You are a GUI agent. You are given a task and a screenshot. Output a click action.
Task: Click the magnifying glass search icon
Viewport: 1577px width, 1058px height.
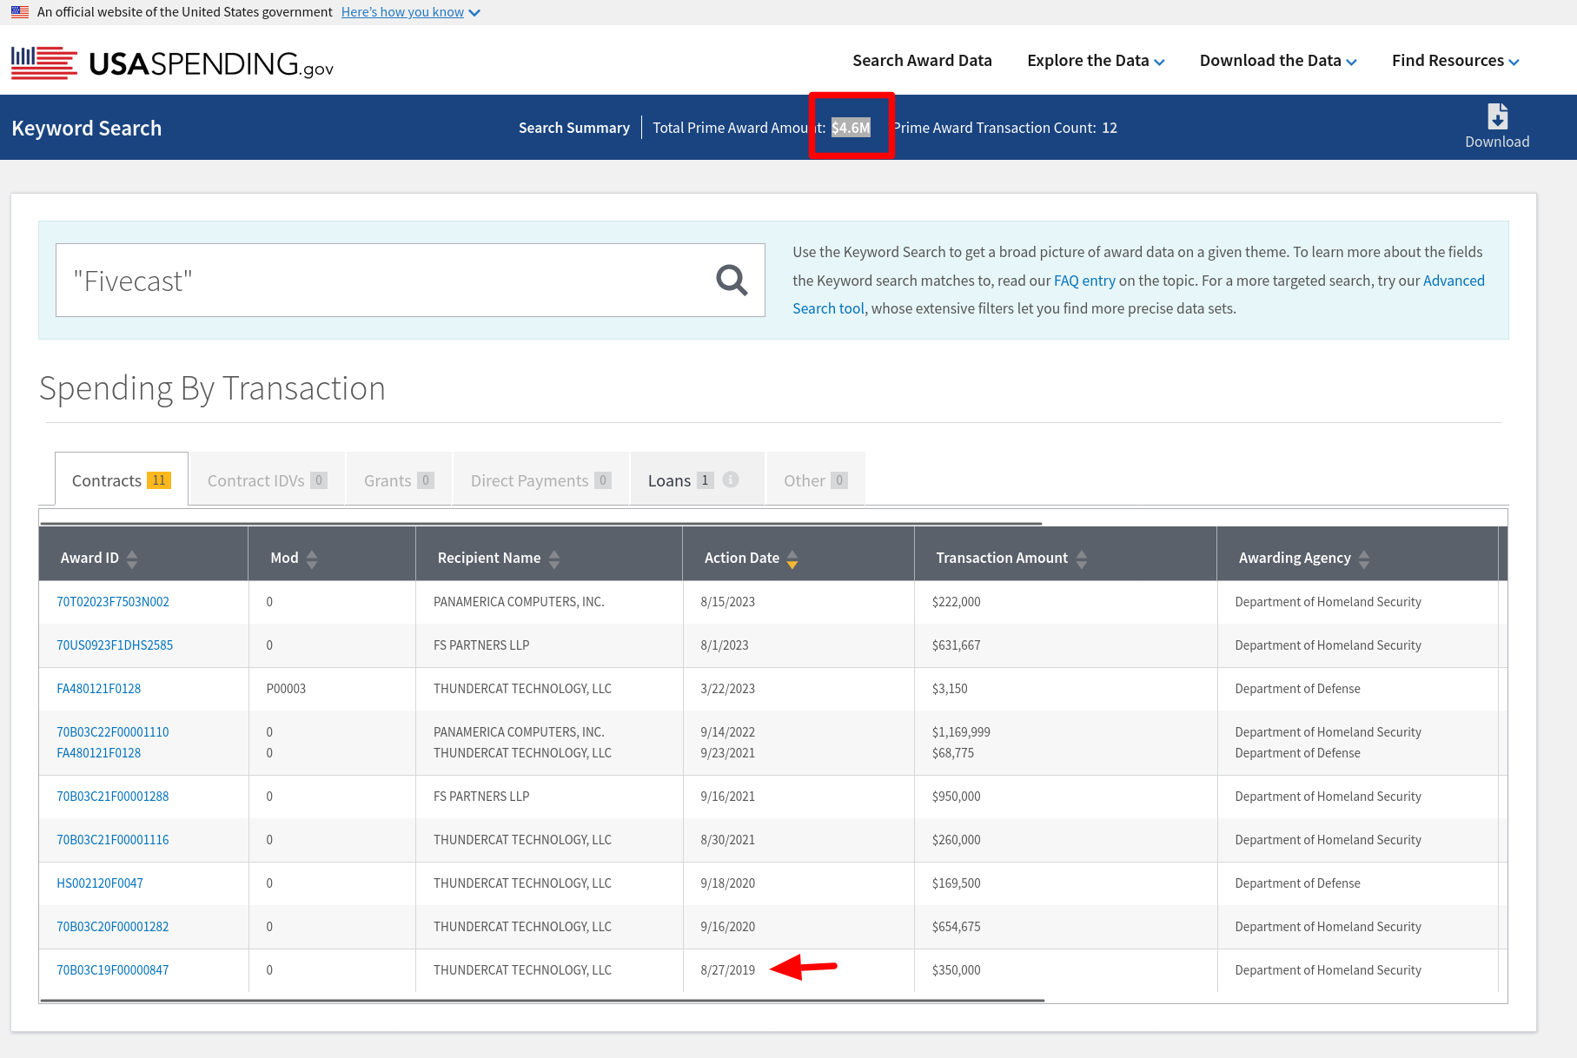coord(732,281)
